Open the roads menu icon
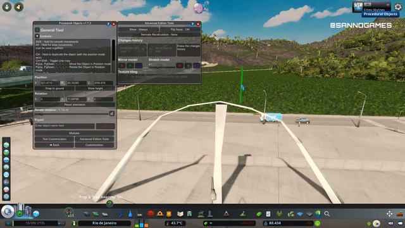 coord(86,214)
